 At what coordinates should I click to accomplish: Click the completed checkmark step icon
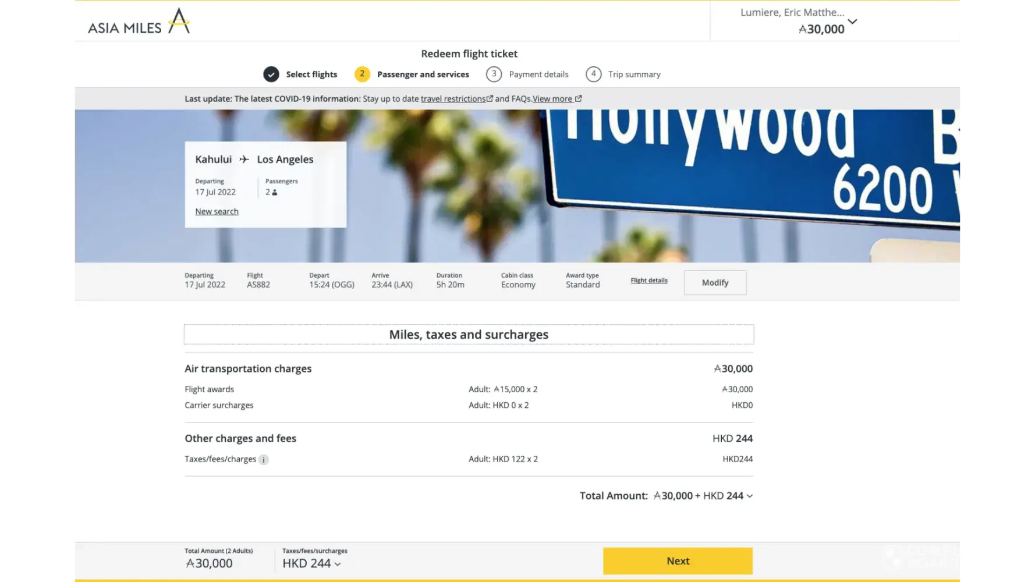tap(271, 74)
